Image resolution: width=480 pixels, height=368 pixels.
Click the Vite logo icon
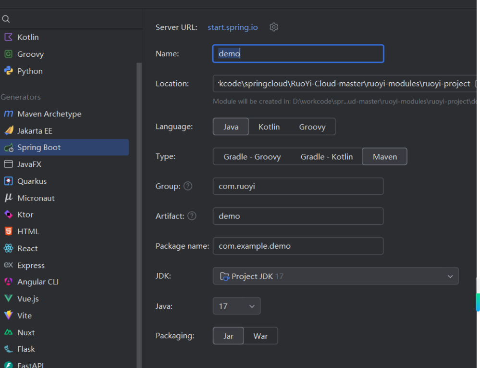(8, 315)
